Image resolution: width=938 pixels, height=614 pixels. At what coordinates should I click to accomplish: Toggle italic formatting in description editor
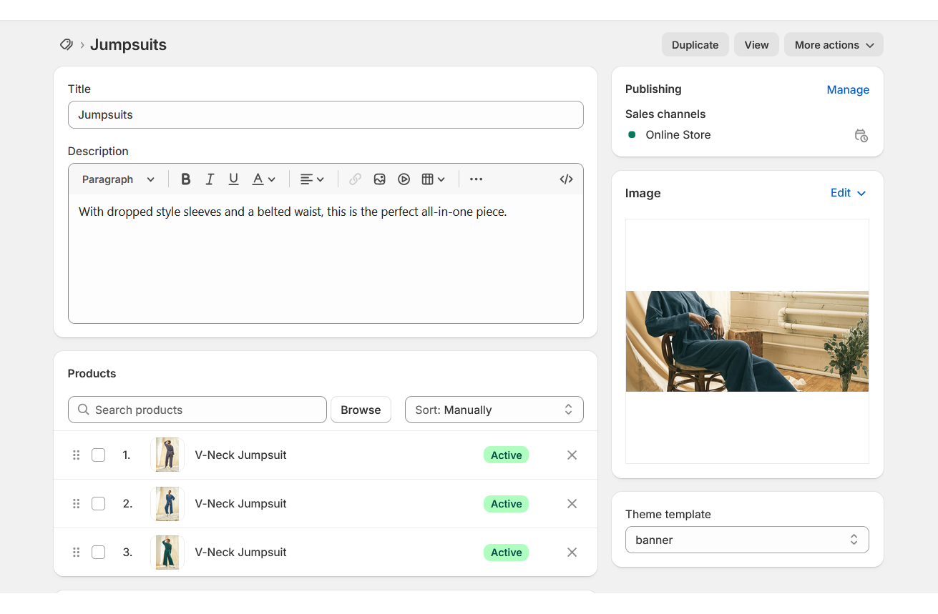tap(210, 179)
